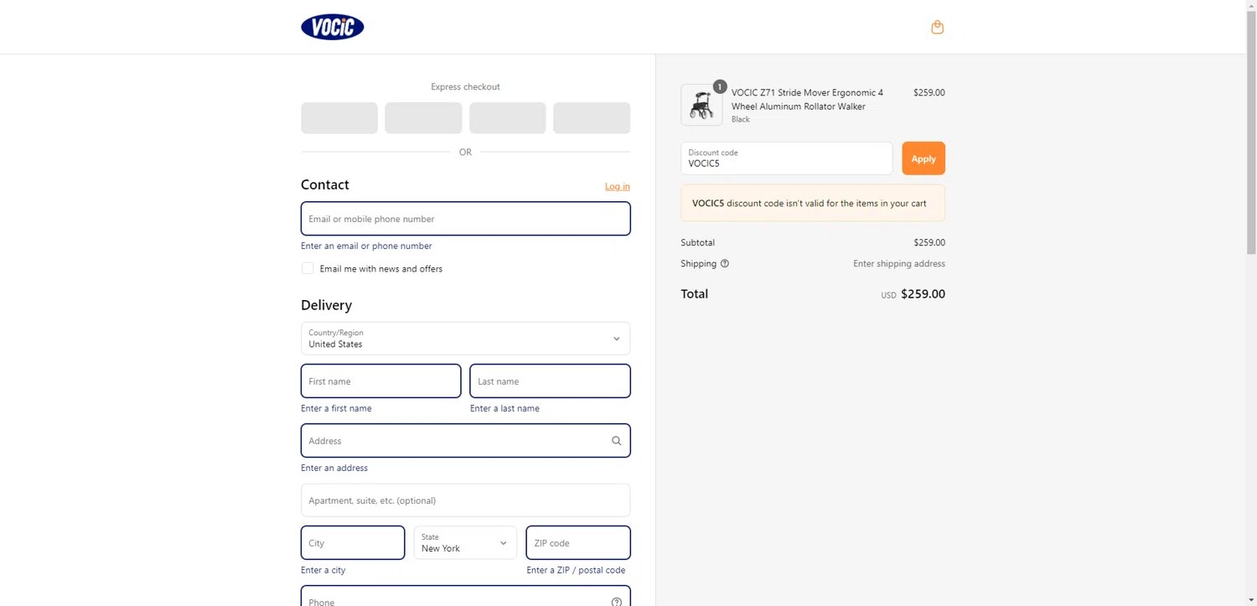The width and height of the screenshot is (1257, 606).
Task: Click the 'Enter a ZIP / postal code' error
Action: pos(576,570)
